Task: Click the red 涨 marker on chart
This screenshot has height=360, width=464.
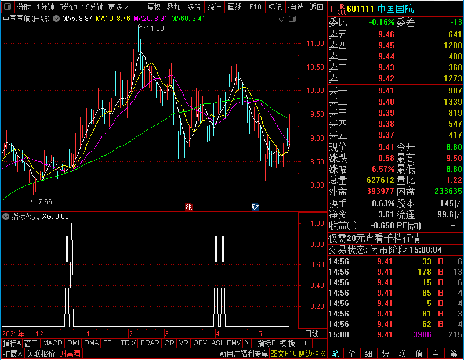Action: (x=188, y=207)
